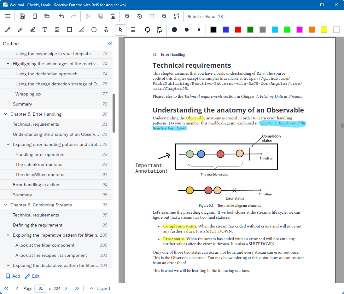Select the Rectangle shape tool
Viewport: 344px width, 294px height.
tap(69, 30)
